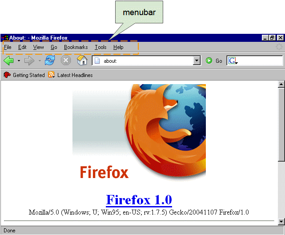Open the Go menu
Screen dimensions: 285x235
(x=54, y=47)
